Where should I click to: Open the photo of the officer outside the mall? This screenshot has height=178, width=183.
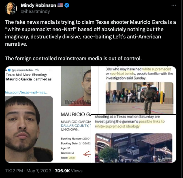(x=139, y=98)
